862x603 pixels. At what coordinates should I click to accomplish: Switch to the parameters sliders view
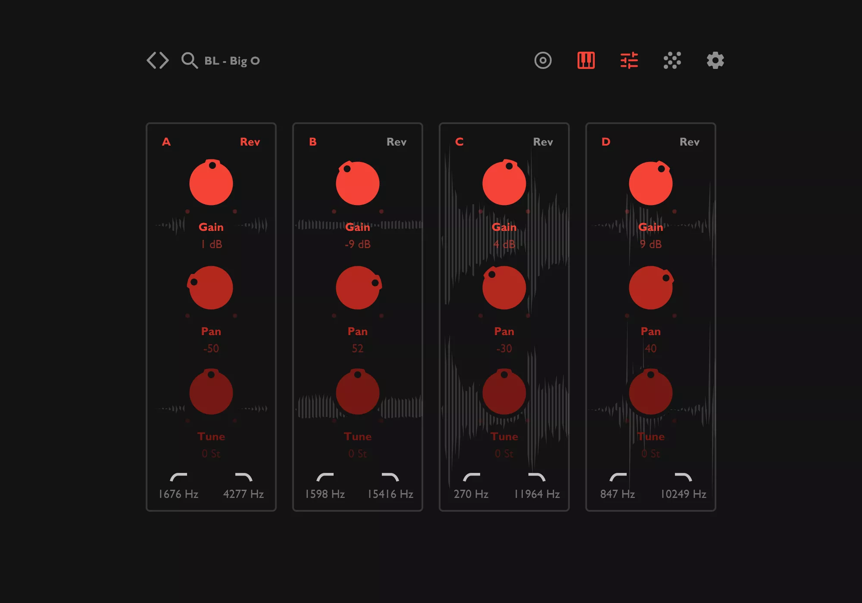tap(629, 60)
